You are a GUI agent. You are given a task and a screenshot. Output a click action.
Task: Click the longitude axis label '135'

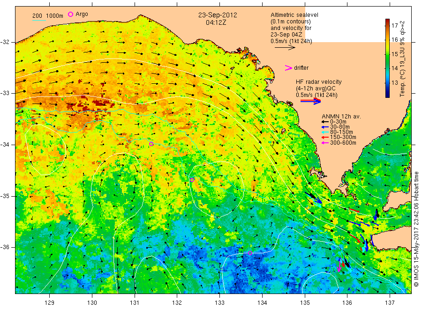[305, 303]
